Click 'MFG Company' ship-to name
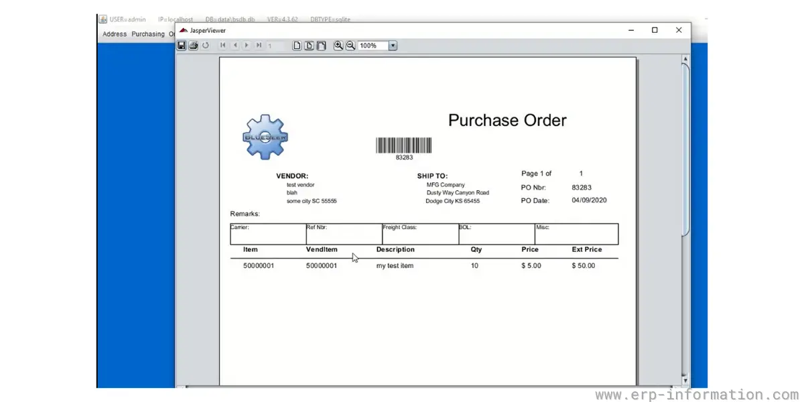Screen dimensions: 804x402 446,185
